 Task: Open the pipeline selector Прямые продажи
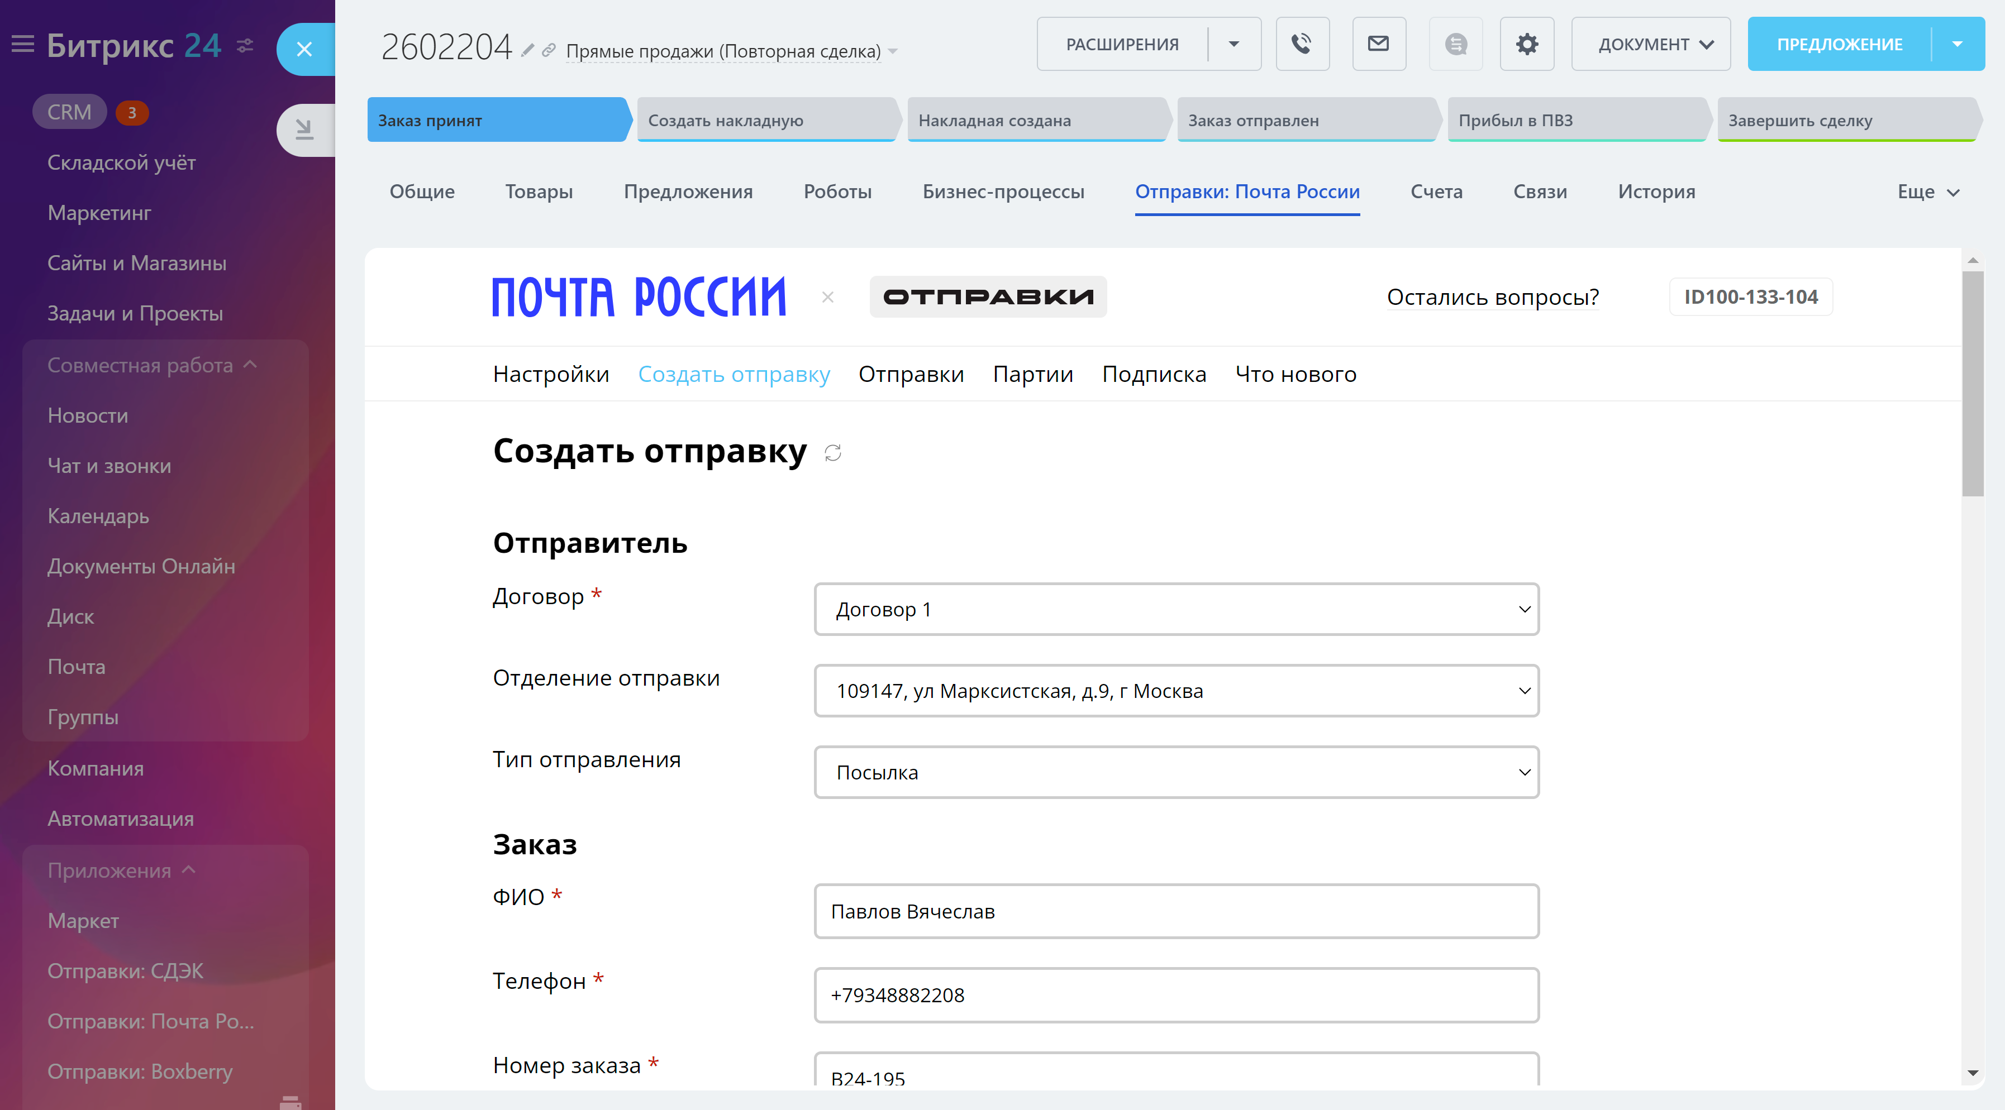click(x=732, y=51)
